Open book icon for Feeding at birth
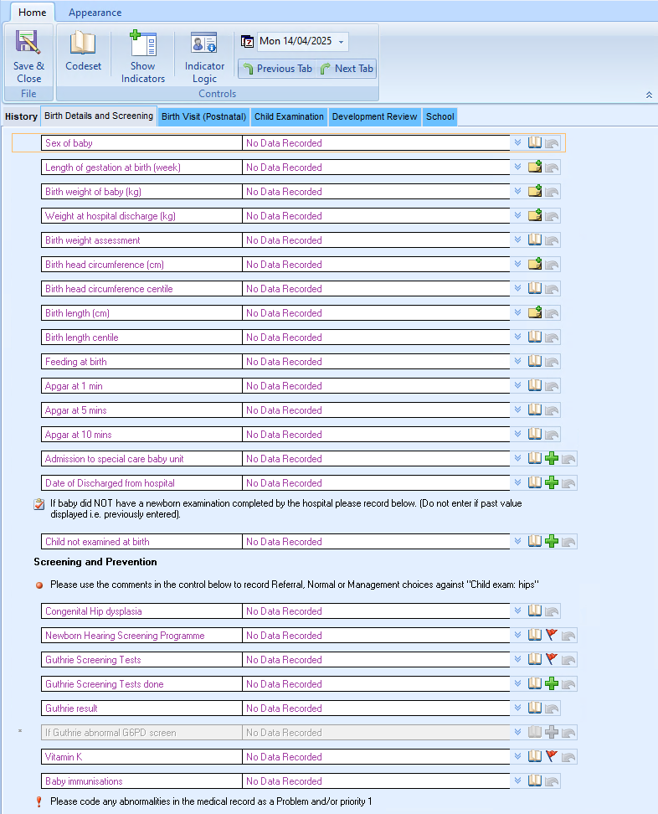The width and height of the screenshot is (658, 814). coord(534,361)
